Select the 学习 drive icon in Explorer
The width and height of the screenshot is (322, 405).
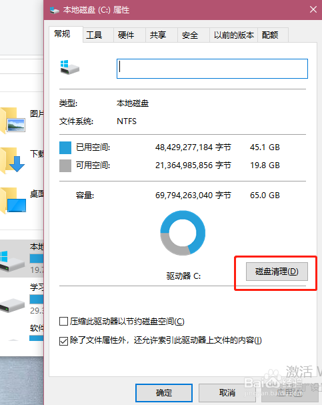click(x=13, y=306)
